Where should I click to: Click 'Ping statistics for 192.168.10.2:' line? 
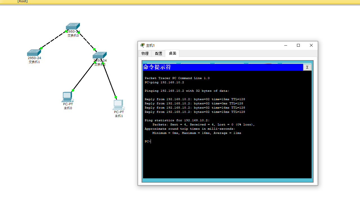[x=177, y=120]
